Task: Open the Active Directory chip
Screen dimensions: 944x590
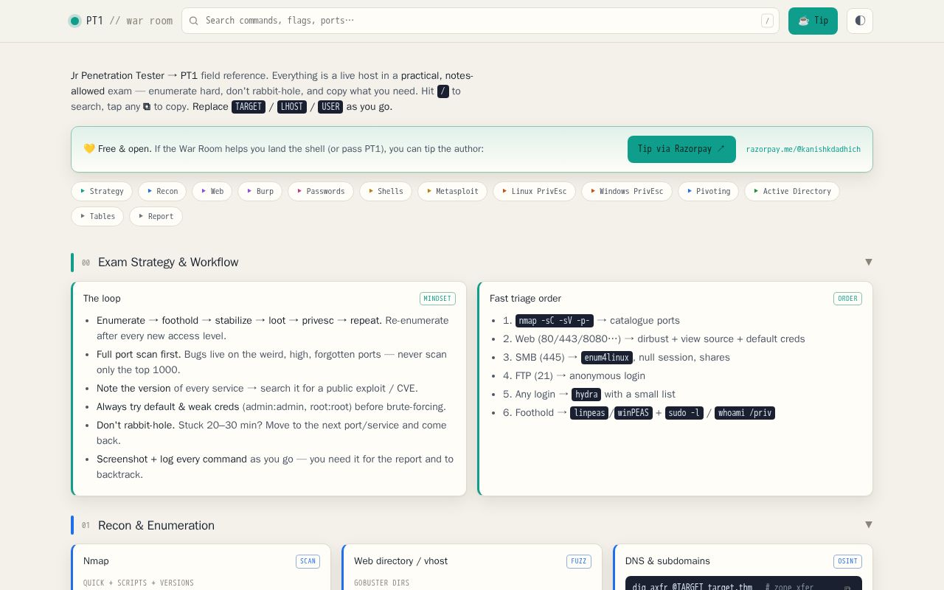Action: [x=792, y=191]
